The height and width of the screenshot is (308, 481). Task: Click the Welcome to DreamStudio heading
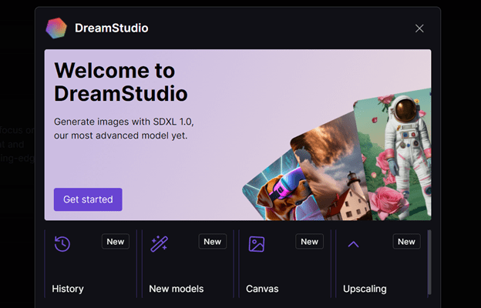(121, 82)
